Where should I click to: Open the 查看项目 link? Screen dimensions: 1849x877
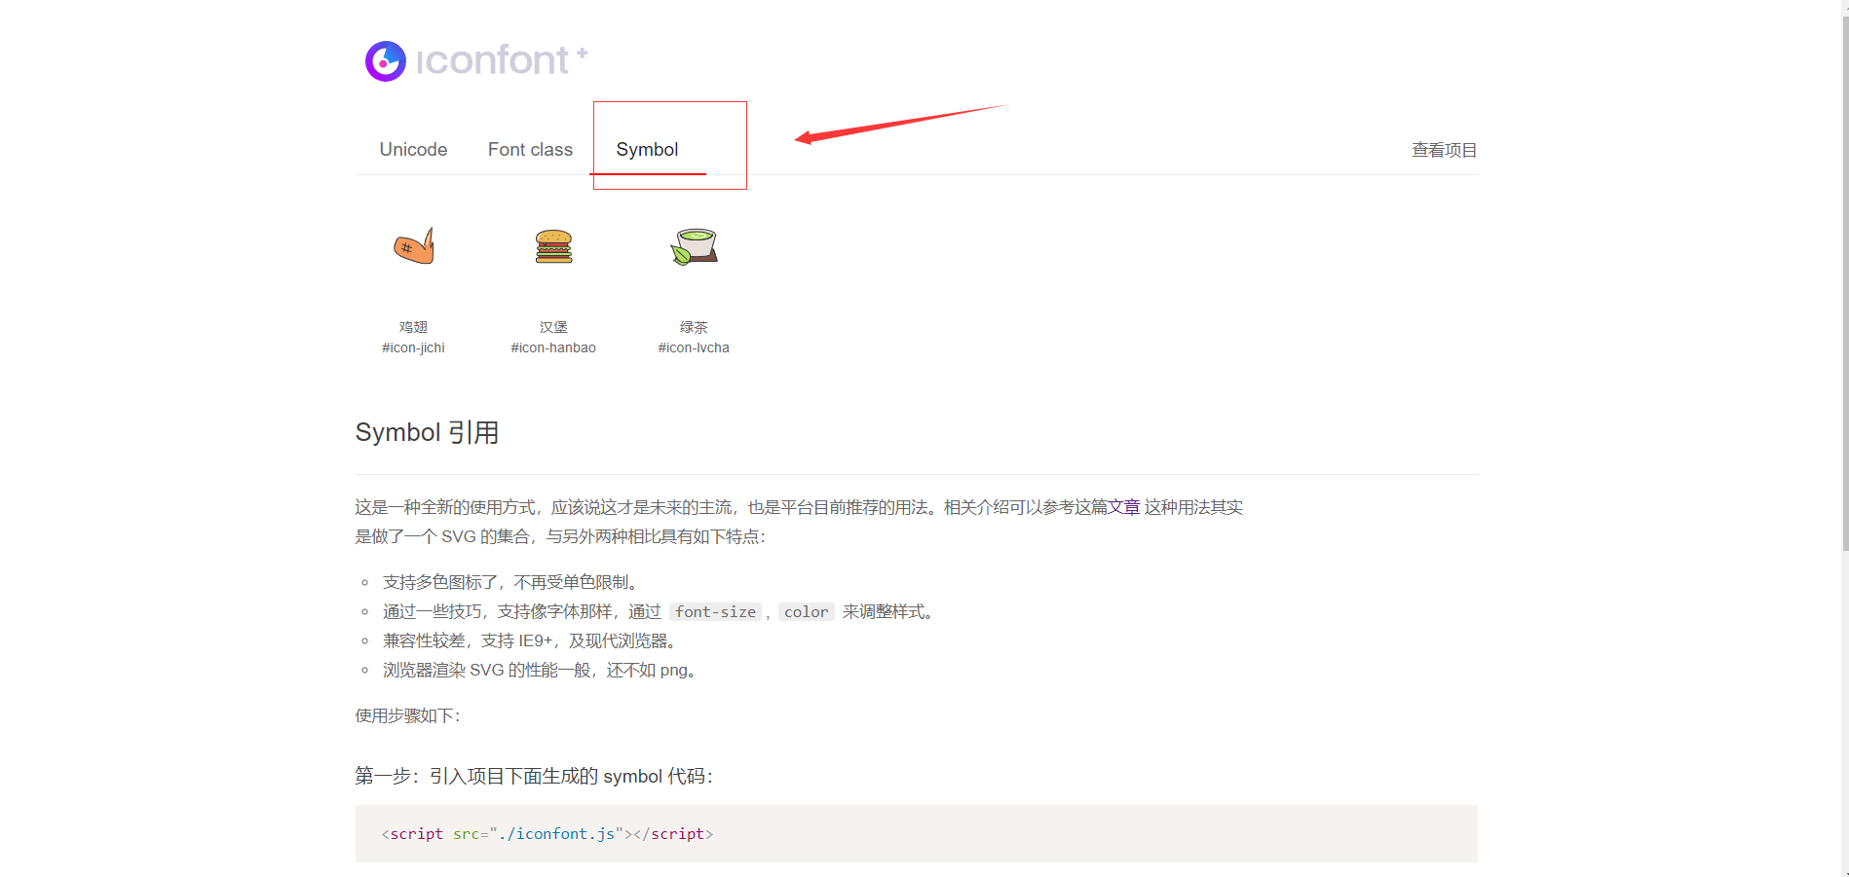[1444, 150]
